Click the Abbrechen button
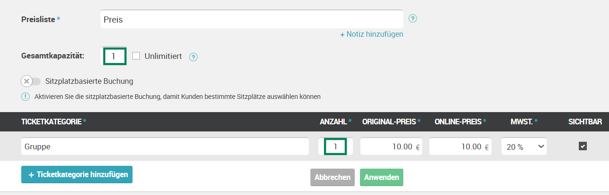 [x=333, y=178]
